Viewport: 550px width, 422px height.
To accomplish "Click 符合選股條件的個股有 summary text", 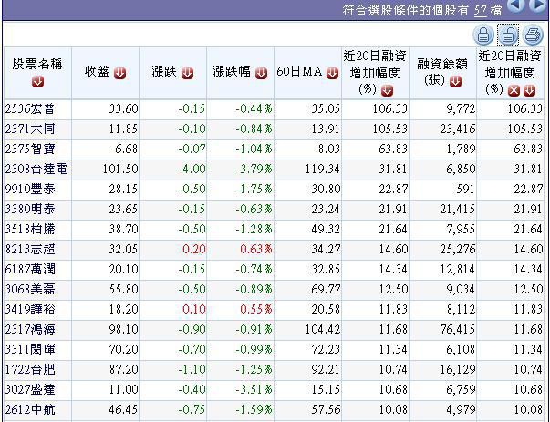I will (406, 11).
